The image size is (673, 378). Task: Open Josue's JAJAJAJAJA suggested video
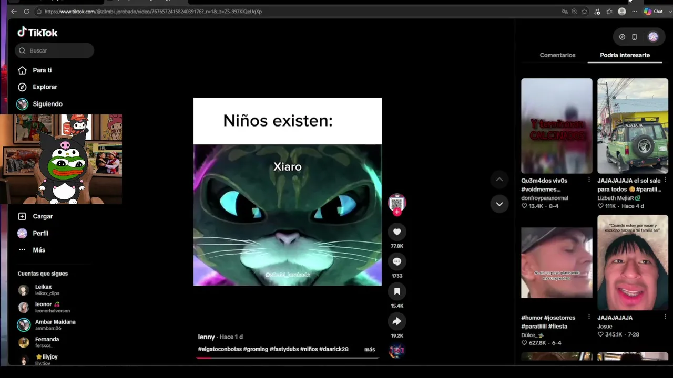633,262
